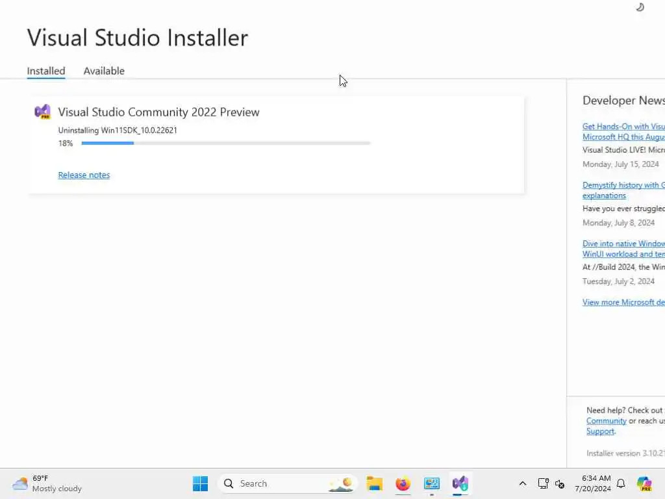Image resolution: width=665 pixels, height=499 pixels.
Task: Click the Monday, July 15, 2024 date
Action: [620, 164]
